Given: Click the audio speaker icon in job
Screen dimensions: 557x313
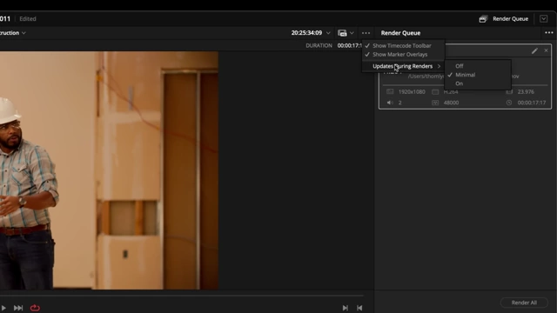Looking at the screenshot, I should tap(390, 103).
